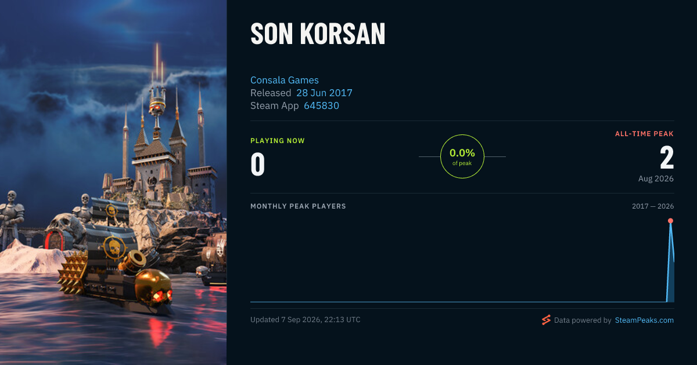Click the Data powered by text
Viewport: 697px width, 365px height.
[x=583, y=320]
